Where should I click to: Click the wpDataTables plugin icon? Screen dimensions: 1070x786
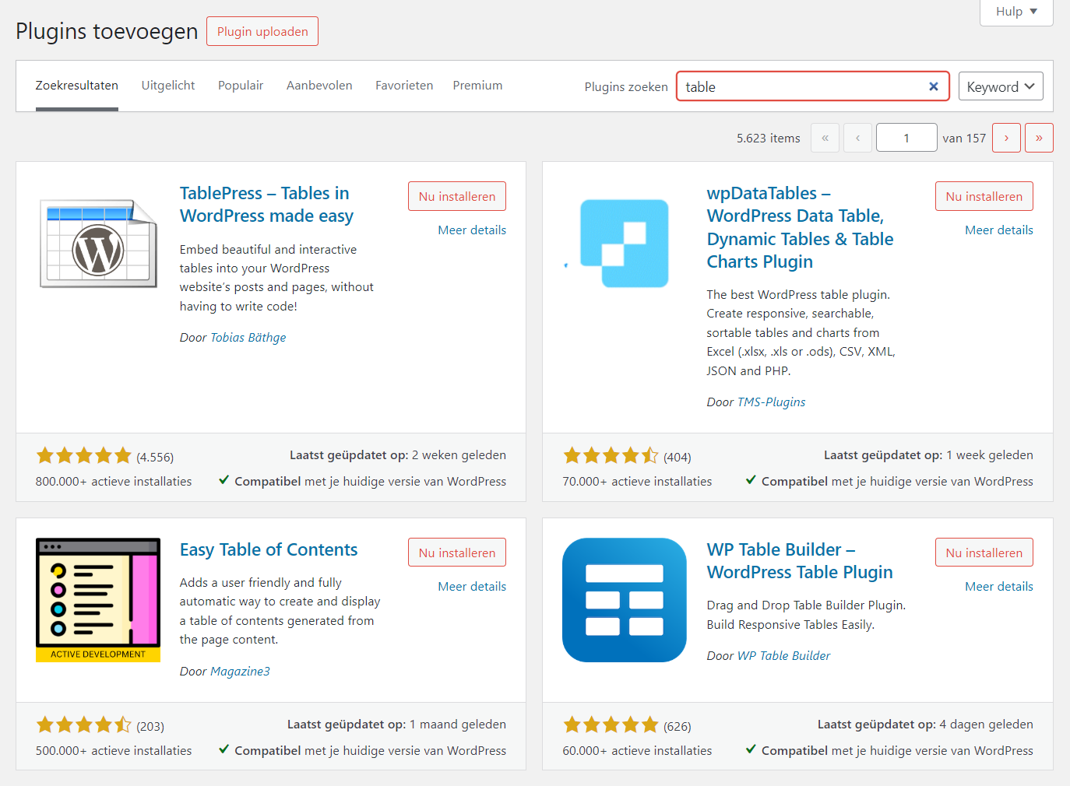click(x=624, y=244)
